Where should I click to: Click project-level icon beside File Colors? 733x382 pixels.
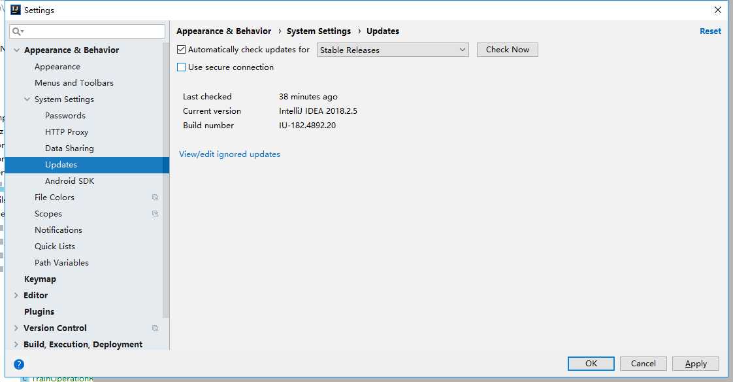[155, 198]
